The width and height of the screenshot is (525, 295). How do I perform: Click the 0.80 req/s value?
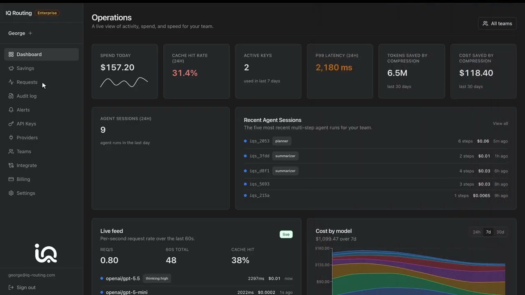click(110, 260)
